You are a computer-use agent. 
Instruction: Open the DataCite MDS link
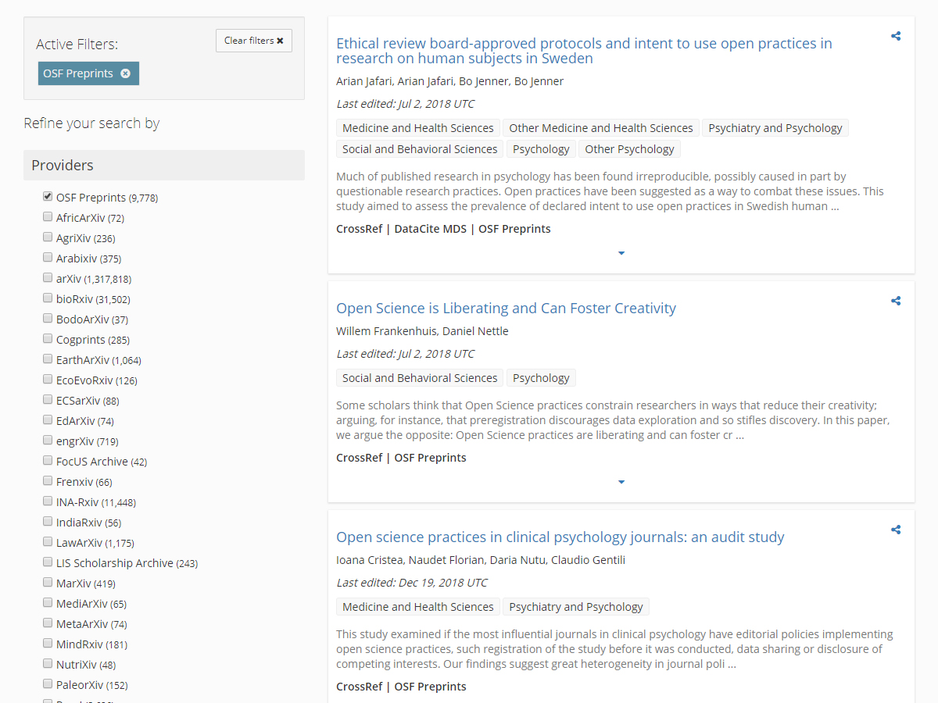click(x=429, y=229)
